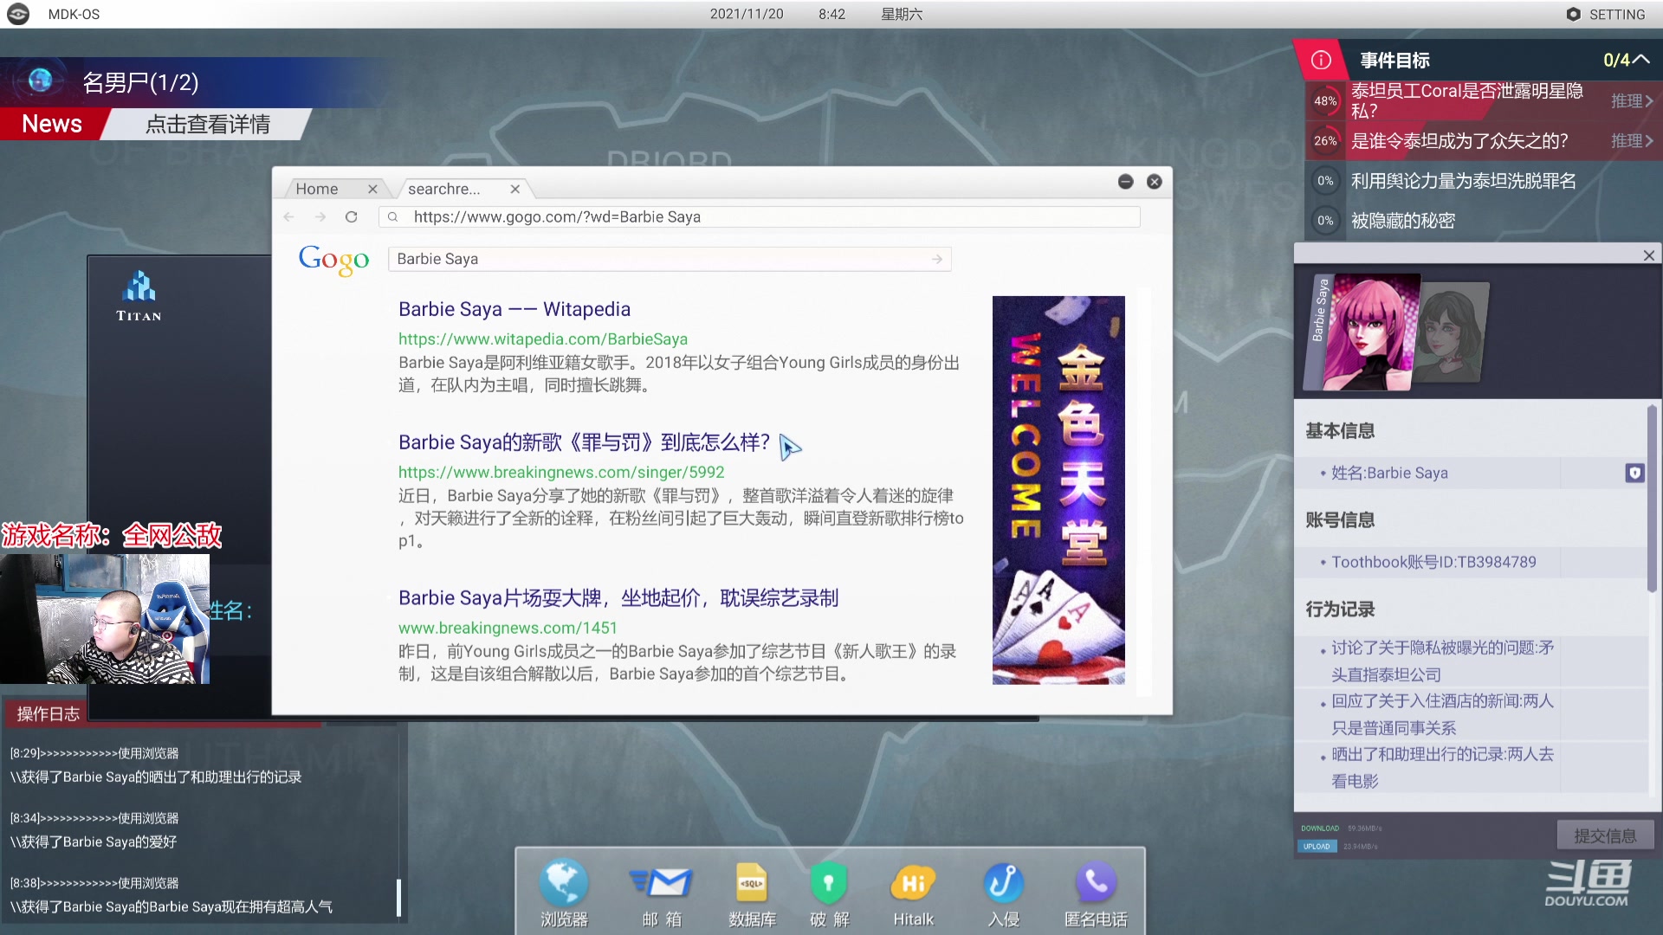Start the 入侵 intrusion tool
1663x935 pixels.
coord(1003,893)
